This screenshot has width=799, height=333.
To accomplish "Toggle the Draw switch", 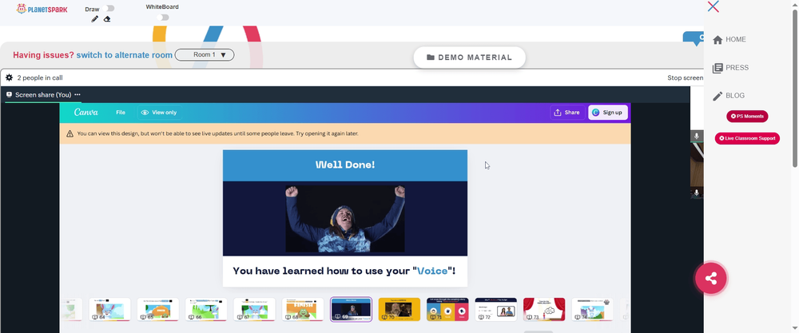I will [x=108, y=8].
